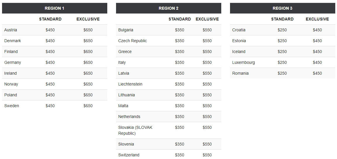Select the Czech Republic country name

pyautogui.click(x=133, y=41)
